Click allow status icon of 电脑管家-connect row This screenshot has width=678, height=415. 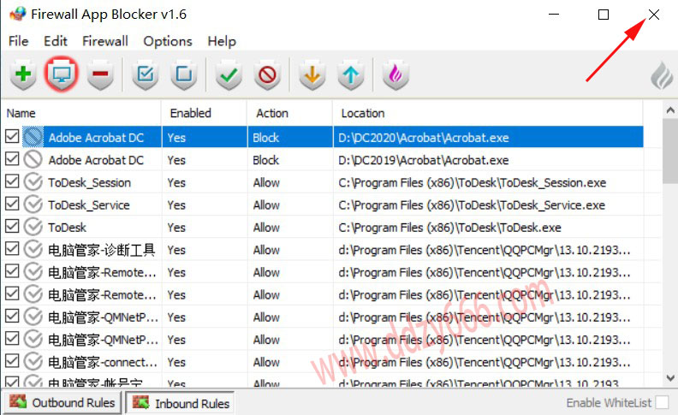(33, 362)
